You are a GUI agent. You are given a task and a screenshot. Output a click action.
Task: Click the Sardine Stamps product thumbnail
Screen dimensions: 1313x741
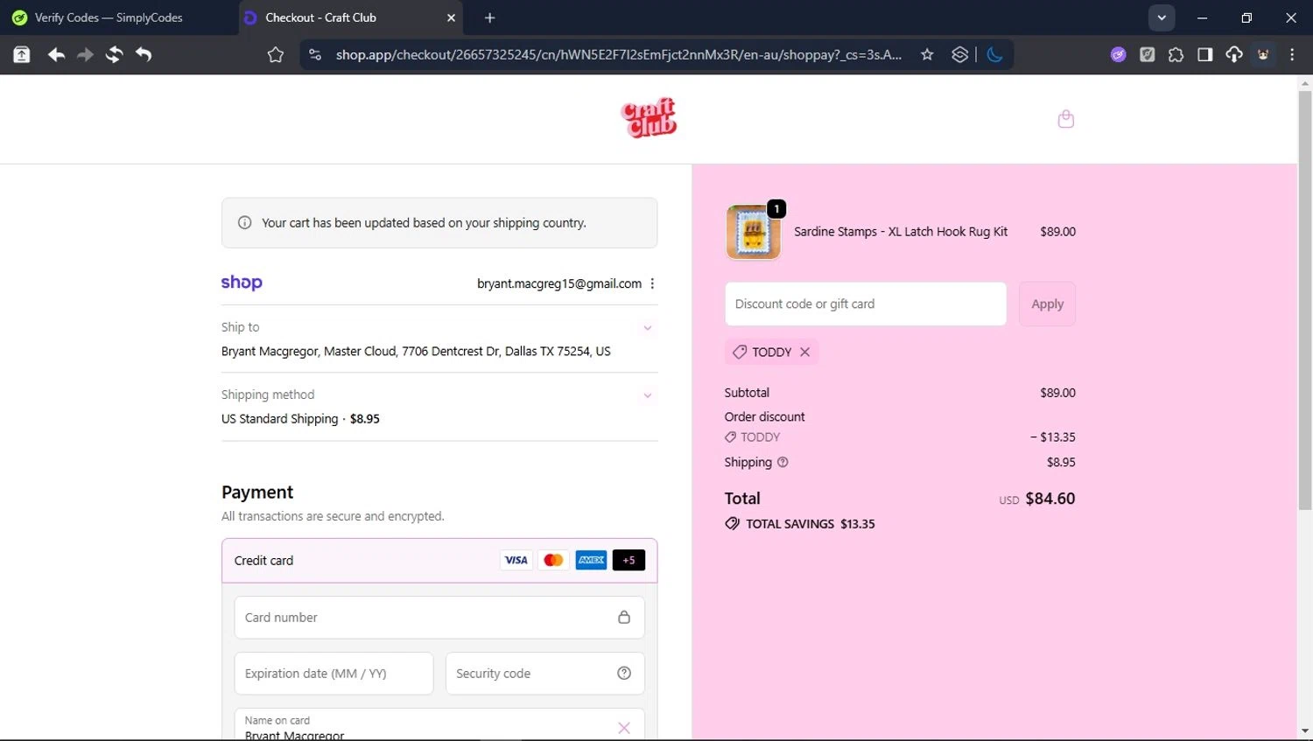click(753, 232)
